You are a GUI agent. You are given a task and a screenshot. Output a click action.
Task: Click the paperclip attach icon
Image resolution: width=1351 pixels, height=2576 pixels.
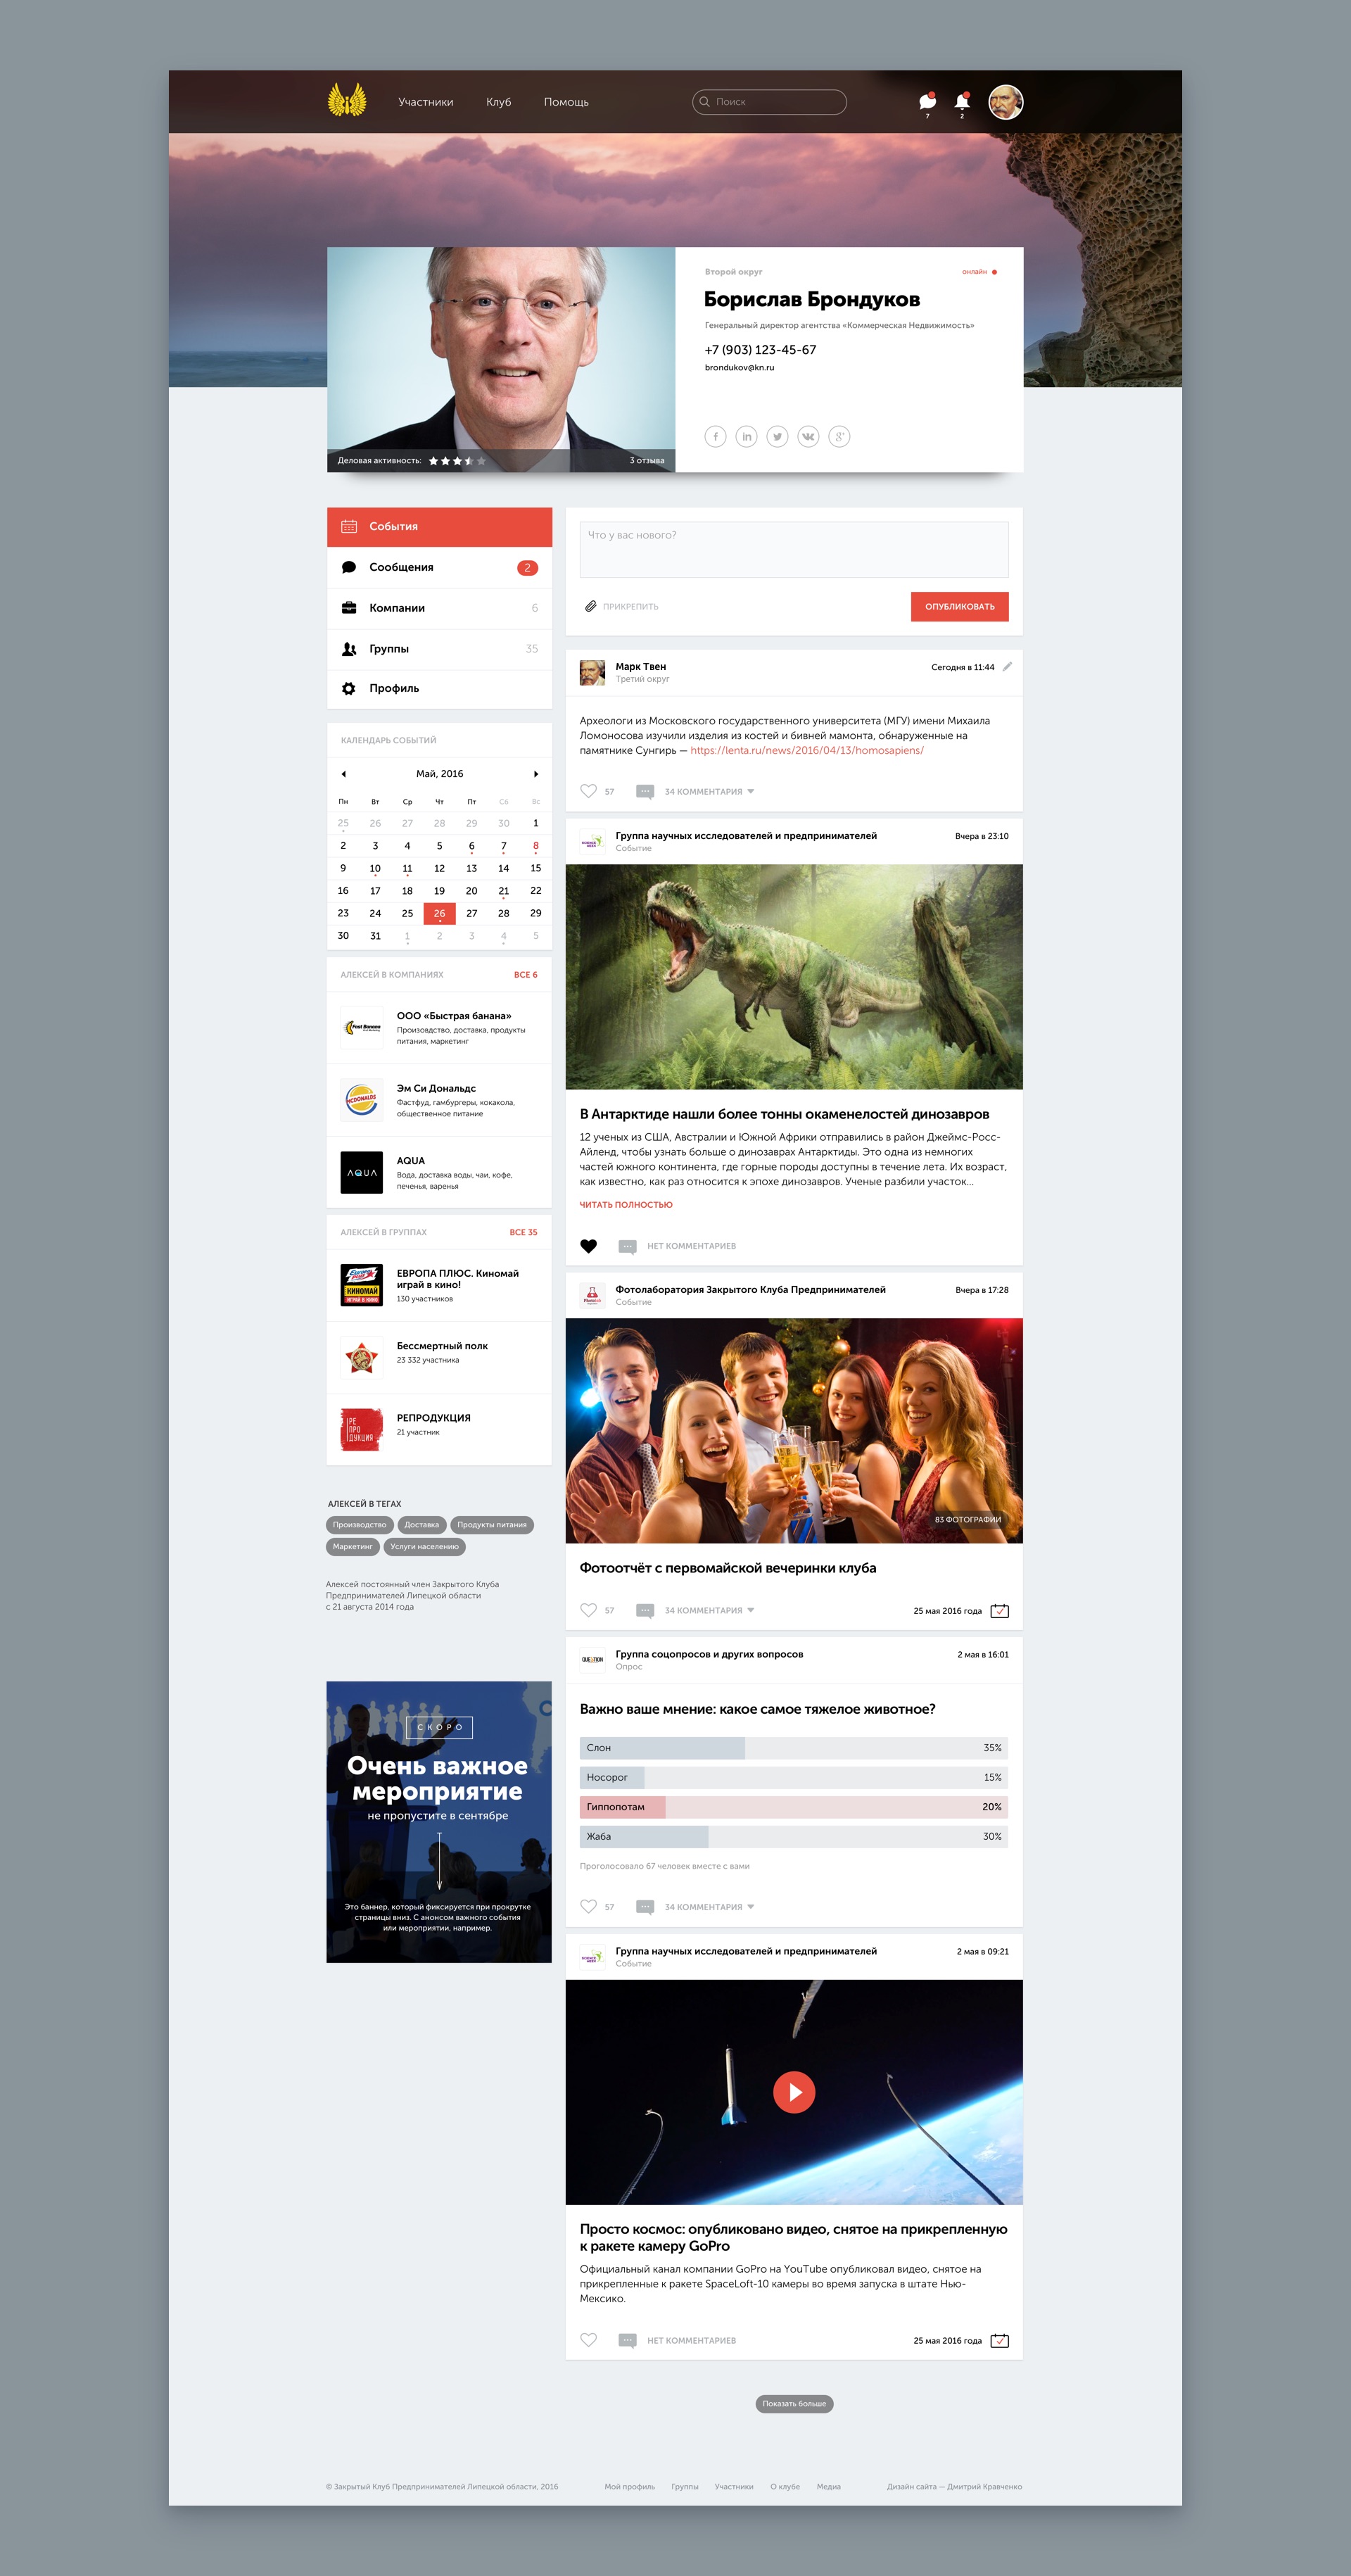point(591,606)
